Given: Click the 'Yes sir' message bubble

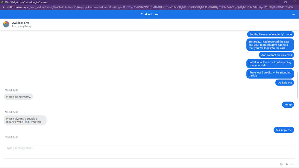Looking at the screenshot, I should (x=288, y=105).
